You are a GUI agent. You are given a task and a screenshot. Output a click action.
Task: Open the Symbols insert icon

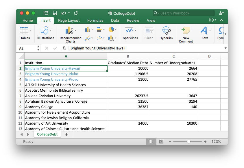tap(221, 30)
